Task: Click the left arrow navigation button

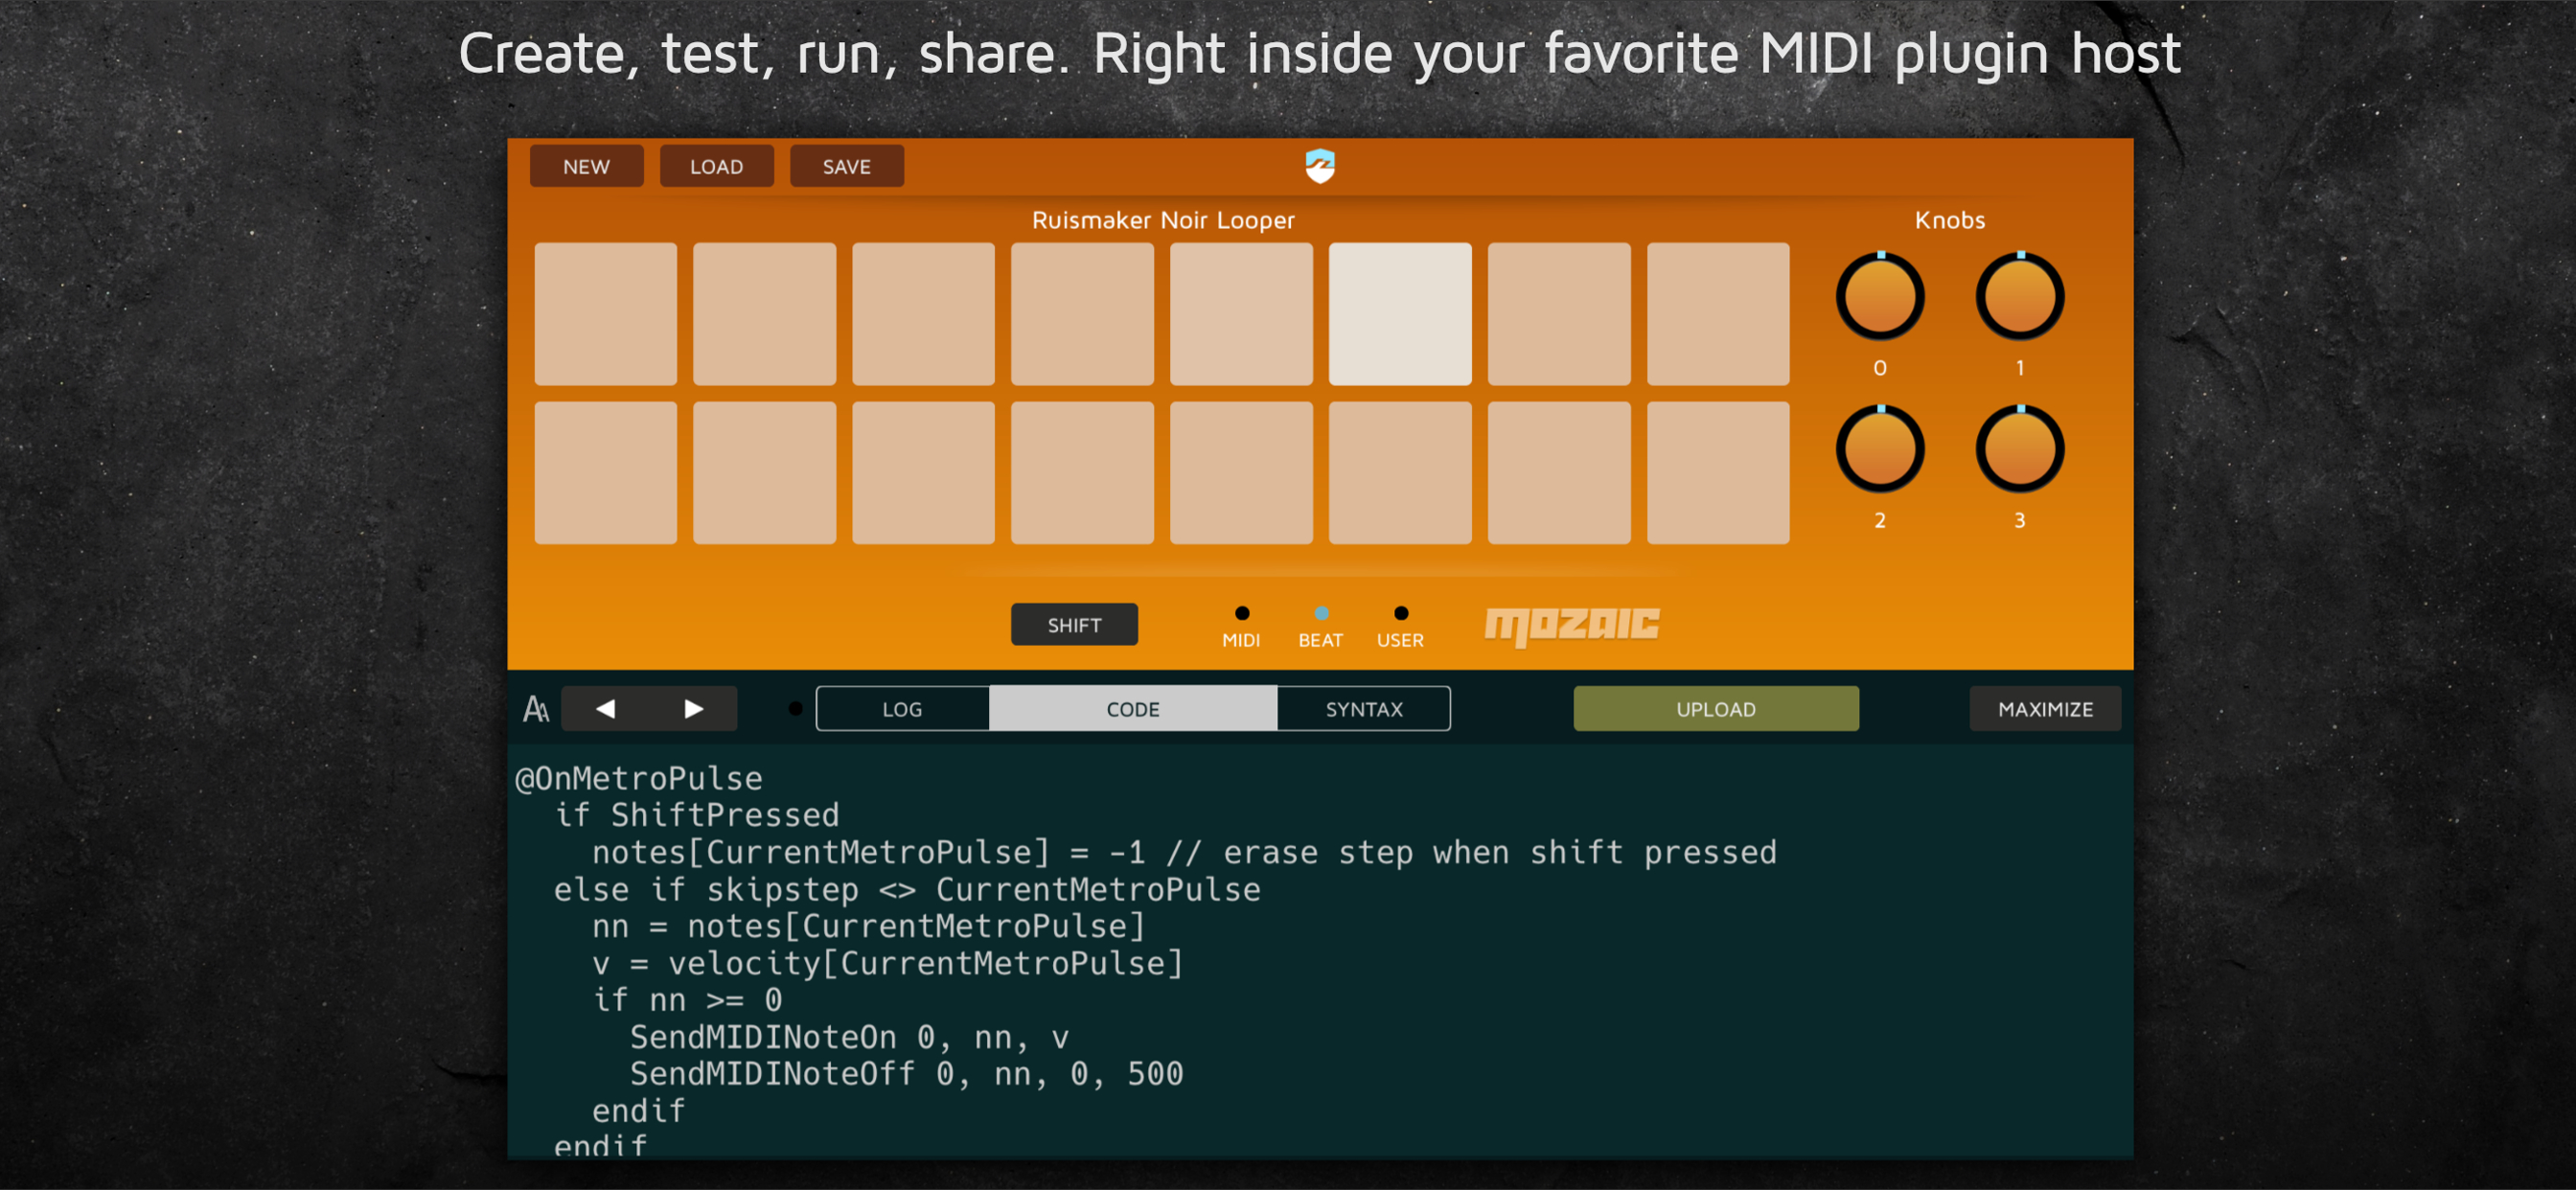Action: (605, 709)
